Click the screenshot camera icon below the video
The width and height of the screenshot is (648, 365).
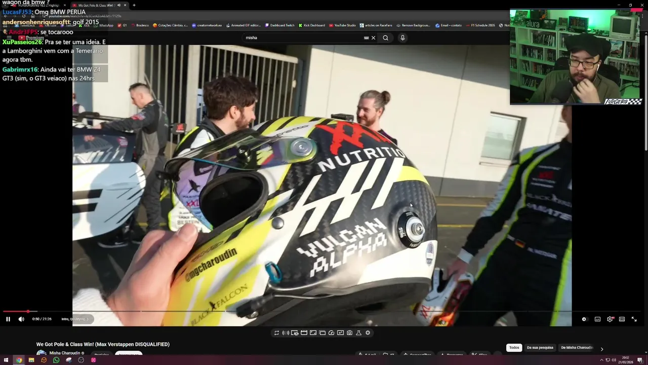(x=349, y=333)
